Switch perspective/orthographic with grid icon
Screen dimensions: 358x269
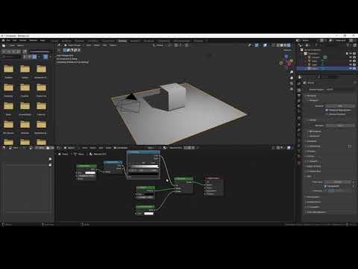pos(292,89)
